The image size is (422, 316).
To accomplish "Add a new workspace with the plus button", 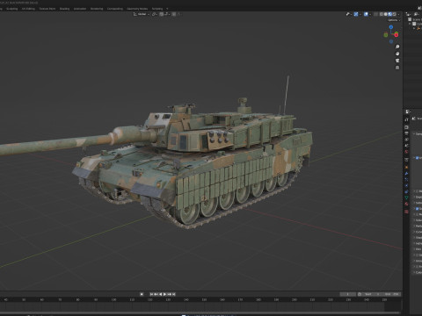I will (167, 9).
